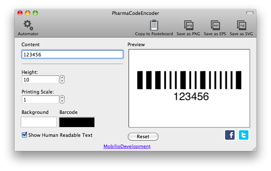
Task: Click into the Content text field
Action: pos(72,55)
